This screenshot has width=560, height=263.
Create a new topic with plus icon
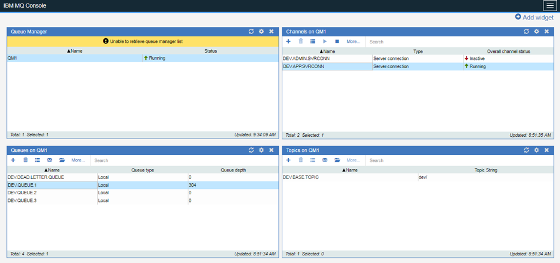pyautogui.click(x=289, y=160)
